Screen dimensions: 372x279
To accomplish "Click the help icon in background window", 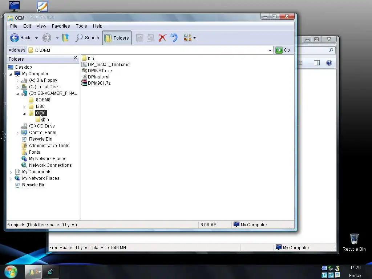I will 329,63.
